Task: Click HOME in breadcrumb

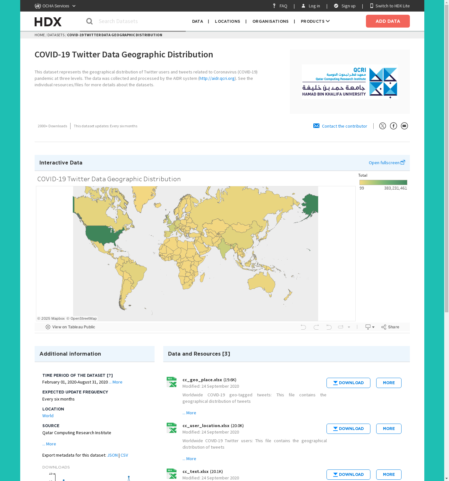Action: pyautogui.click(x=40, y=35)
